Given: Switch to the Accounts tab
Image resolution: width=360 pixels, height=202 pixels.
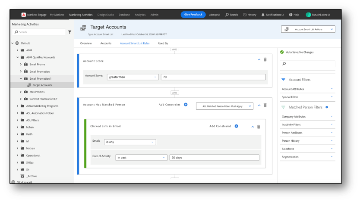Looking at the screenshot, I should click(106, 43).
